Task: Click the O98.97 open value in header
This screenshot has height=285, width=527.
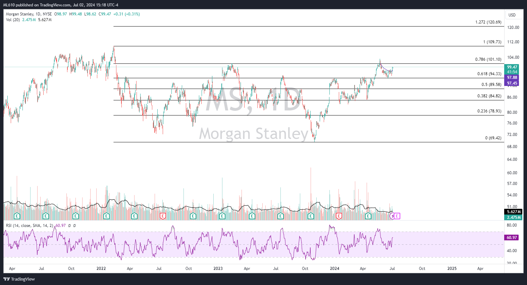Action: [x=61, y=14]
